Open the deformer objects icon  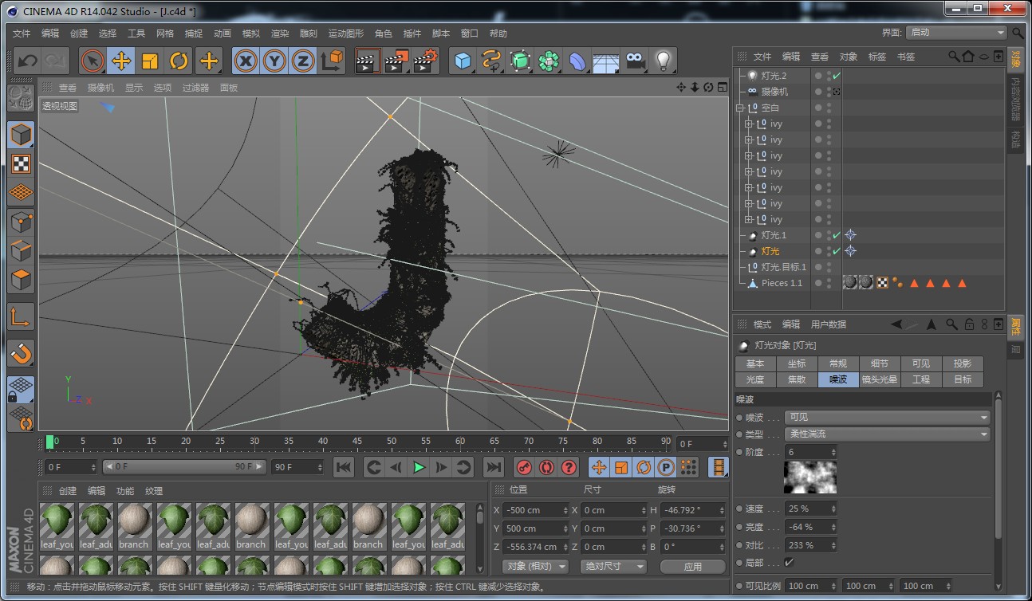(x=577, y=61)
